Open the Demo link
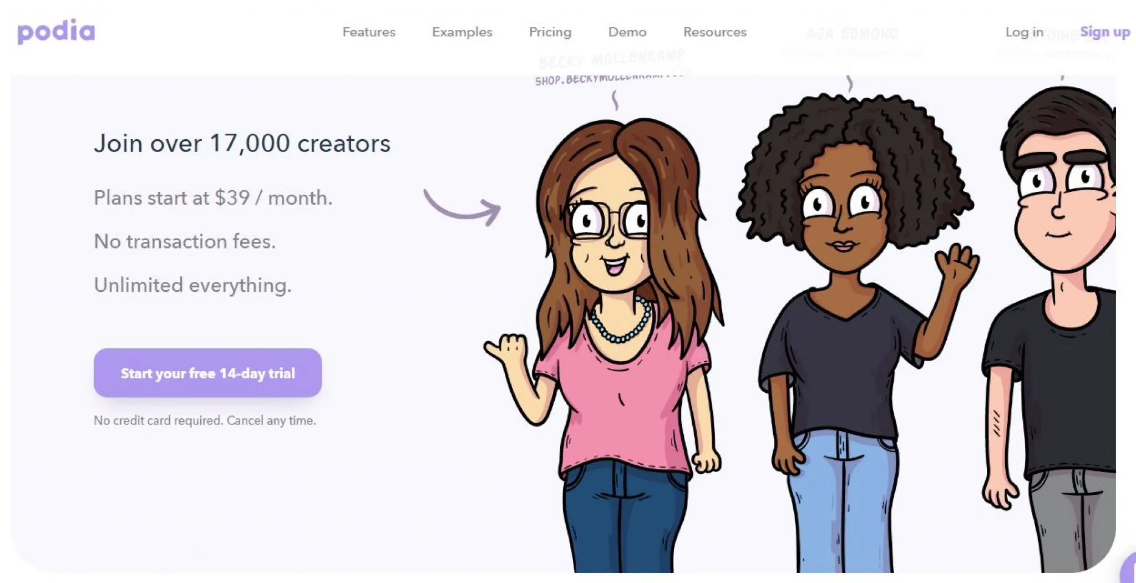This screenshot has width=1136, height=583. tap(627, 32)
